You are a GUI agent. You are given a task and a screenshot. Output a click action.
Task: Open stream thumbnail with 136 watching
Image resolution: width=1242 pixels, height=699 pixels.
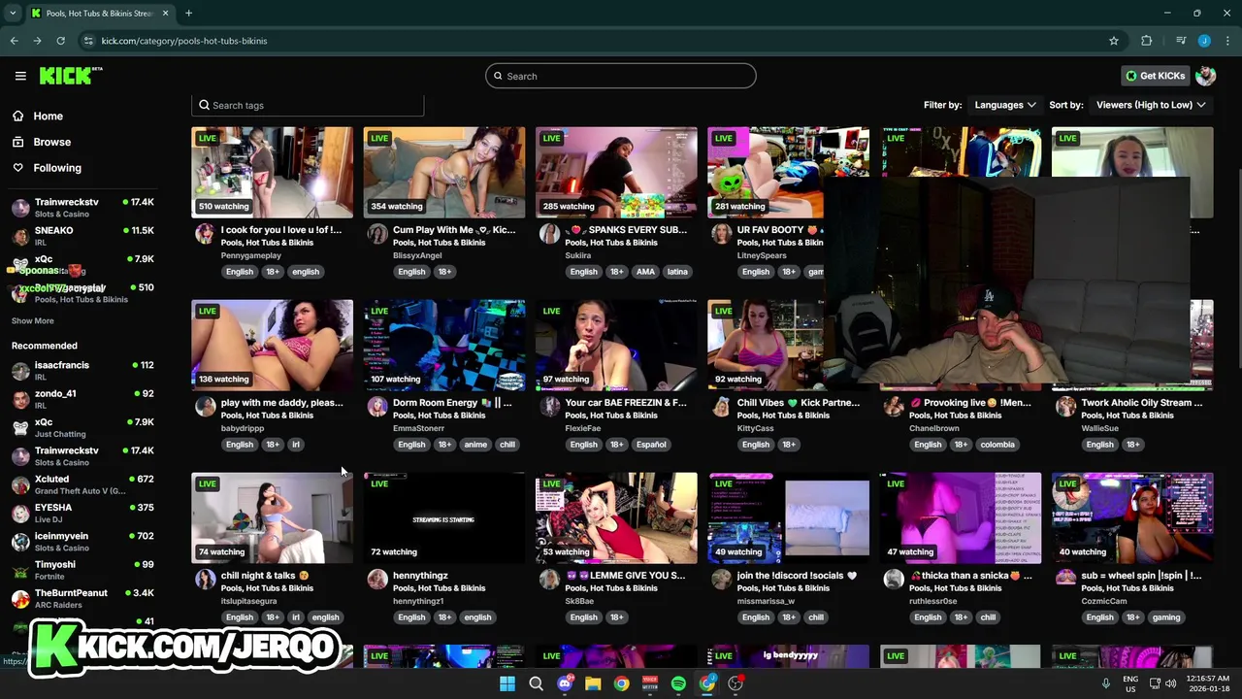click(x=273, y=345)
